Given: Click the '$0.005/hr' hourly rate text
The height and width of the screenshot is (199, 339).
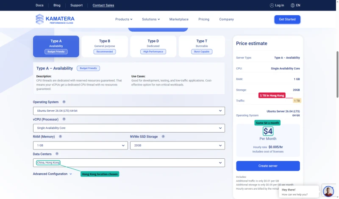Looking at the screenshot, I should [x=276, y=147].
